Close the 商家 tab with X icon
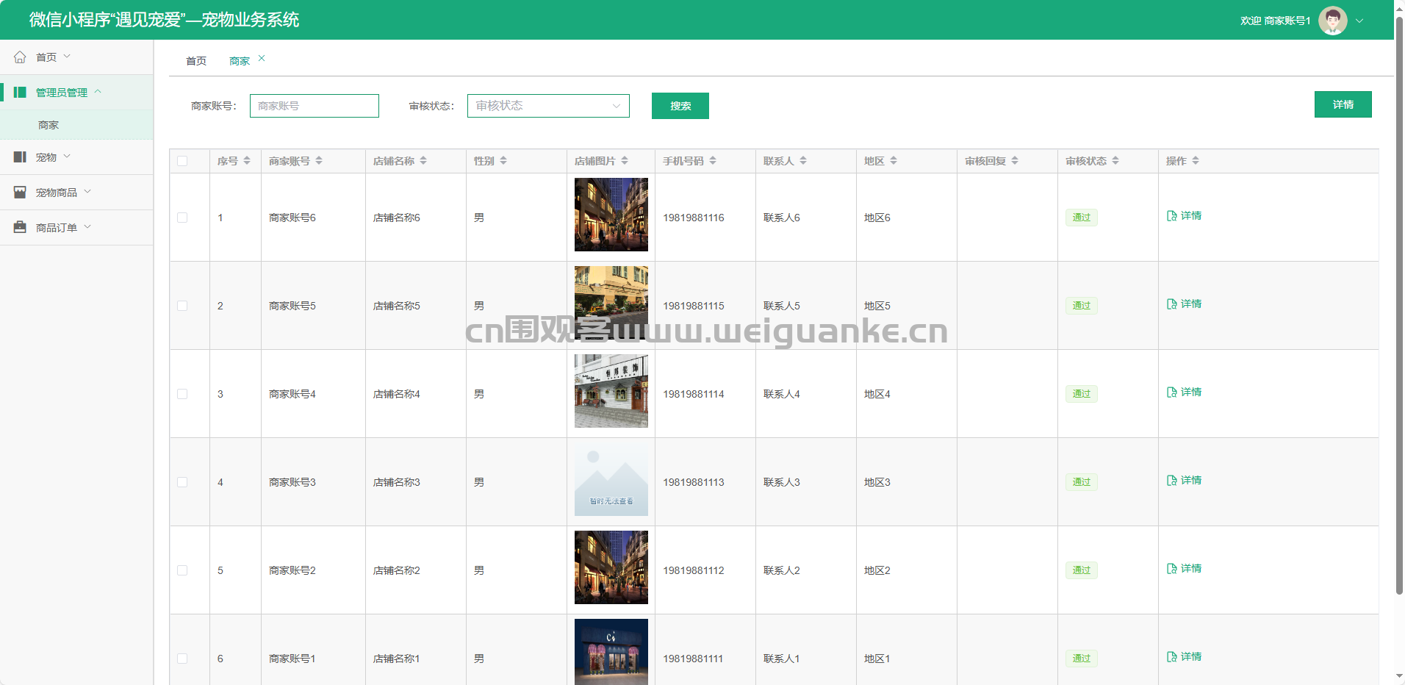This screenshot has width=1405, height=685. tap(262, 59)
